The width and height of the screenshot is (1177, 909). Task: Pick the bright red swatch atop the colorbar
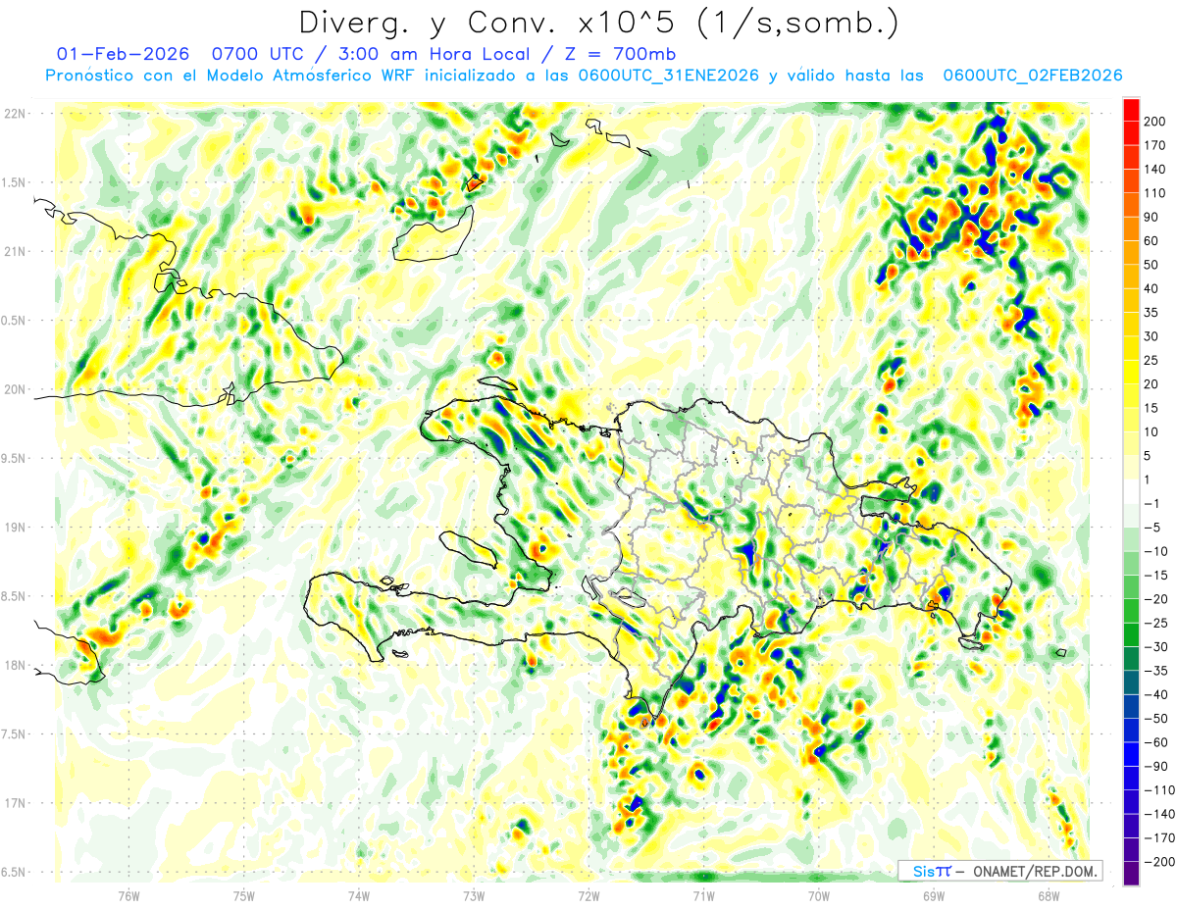1131,109
